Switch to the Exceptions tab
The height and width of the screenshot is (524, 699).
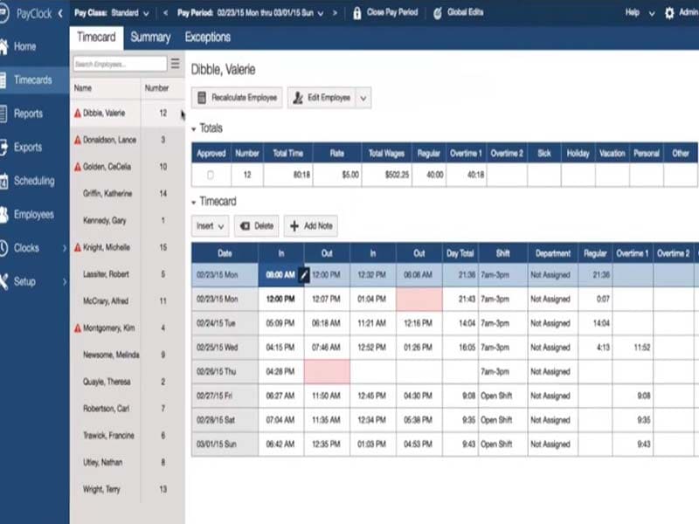pyautogui.click(x=207, y=38)
